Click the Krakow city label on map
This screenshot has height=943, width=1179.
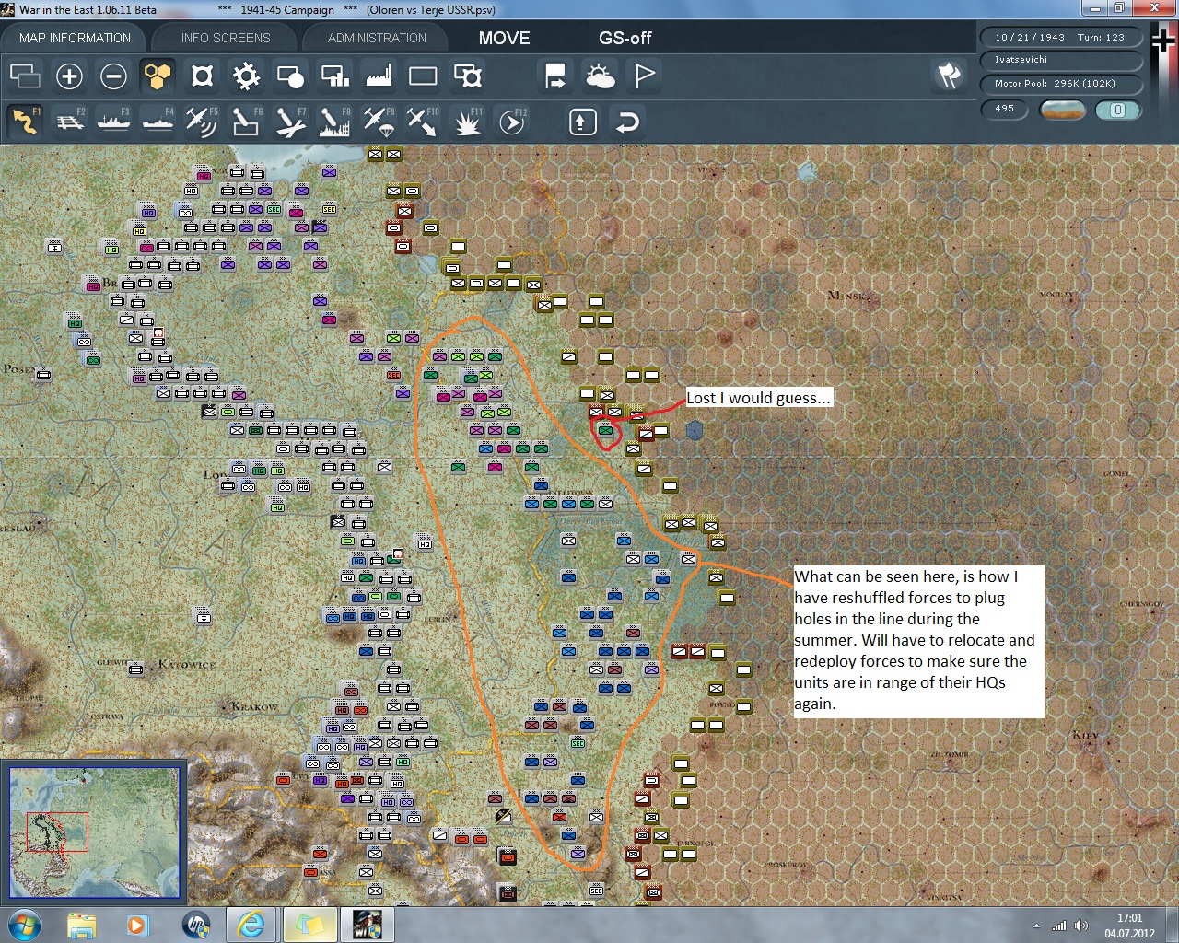254,706
